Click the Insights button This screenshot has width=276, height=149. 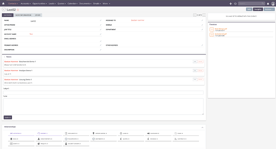pos(258,9)
